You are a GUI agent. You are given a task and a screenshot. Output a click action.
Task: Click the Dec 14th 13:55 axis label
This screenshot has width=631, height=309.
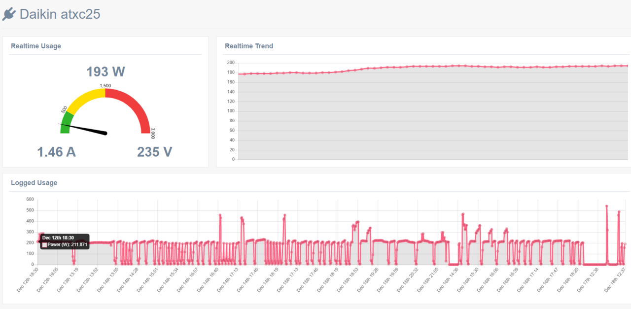[107, 280]
